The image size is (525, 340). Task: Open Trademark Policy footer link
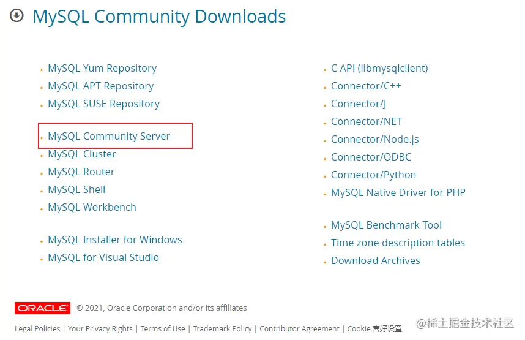click(222, 328)
